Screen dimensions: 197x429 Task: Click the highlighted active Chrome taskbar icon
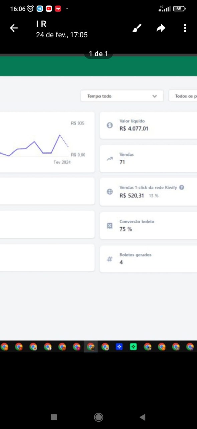pos(91,347)
